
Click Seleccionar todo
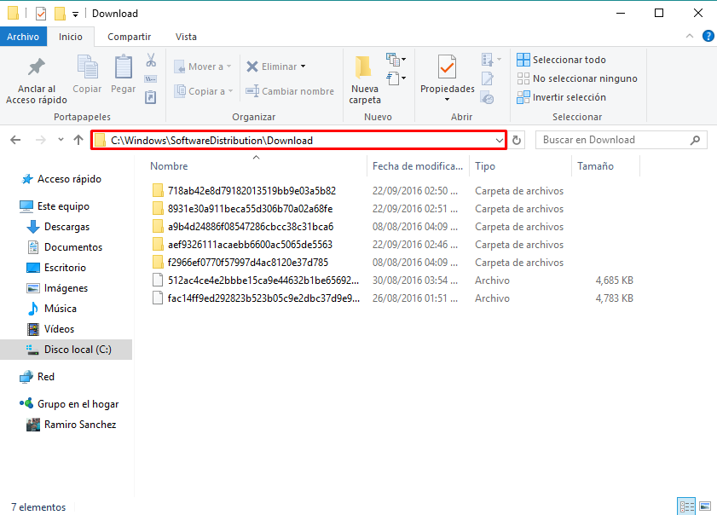[562, 60]
